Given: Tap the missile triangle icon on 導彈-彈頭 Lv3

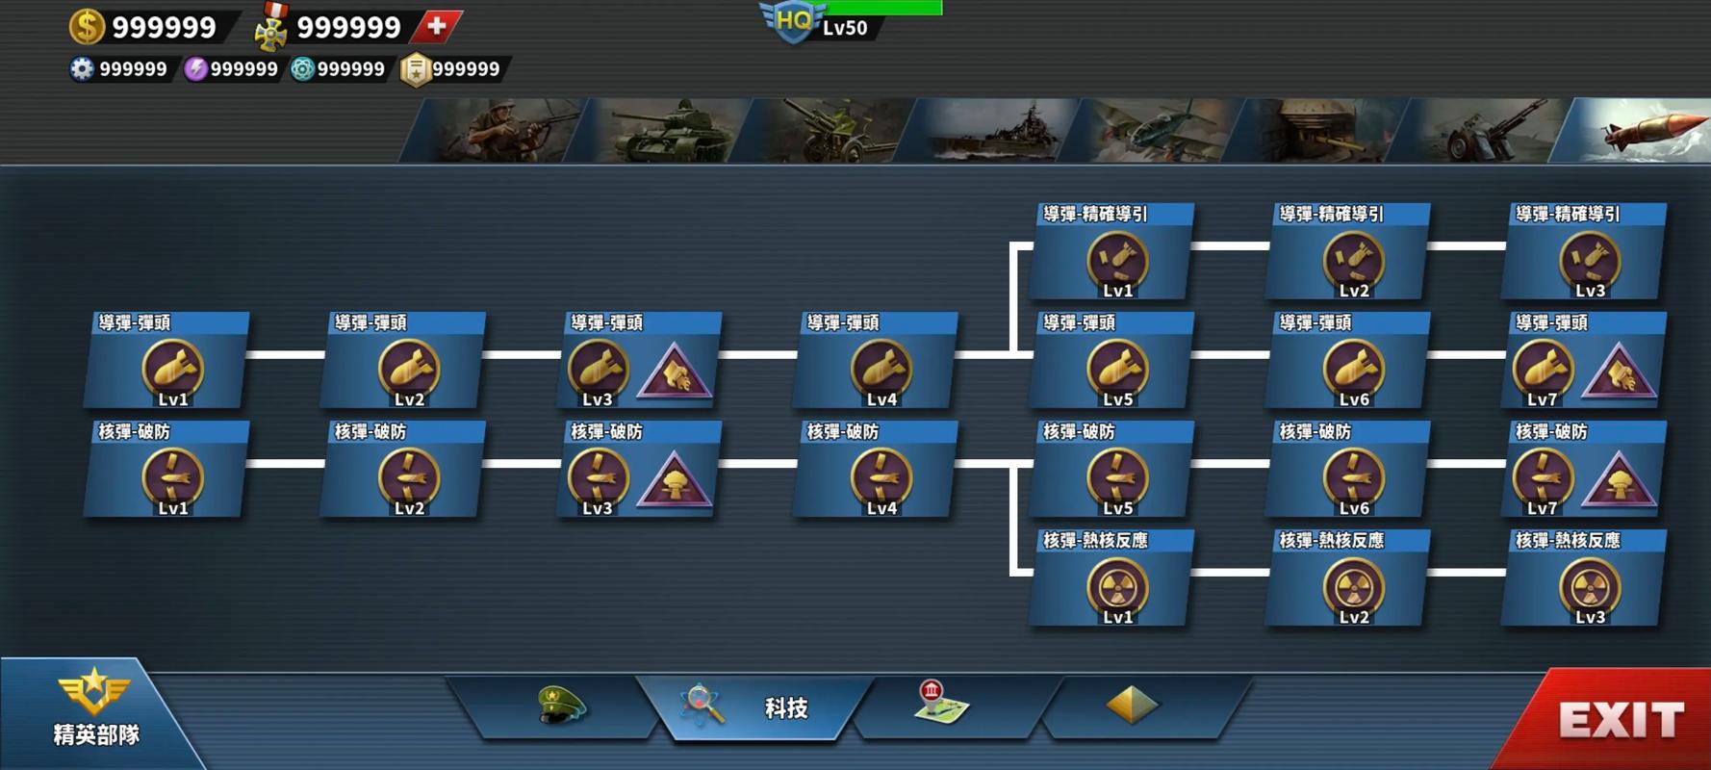Looking at the screenshot, I should click(674, 372).
